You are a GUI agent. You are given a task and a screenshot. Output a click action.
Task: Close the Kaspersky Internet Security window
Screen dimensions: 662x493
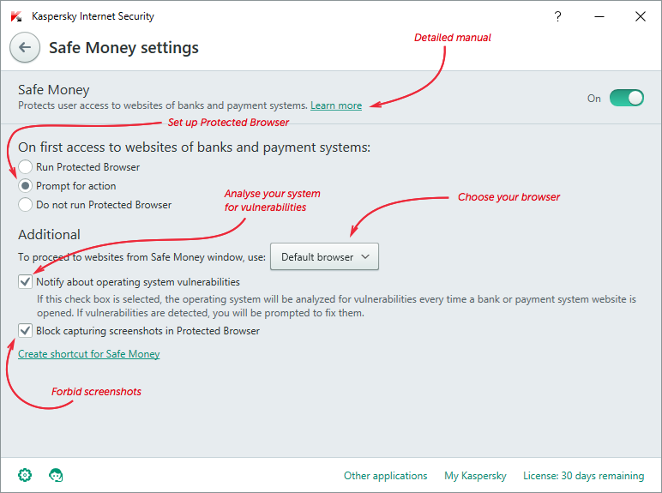click(x=641, y=16)
